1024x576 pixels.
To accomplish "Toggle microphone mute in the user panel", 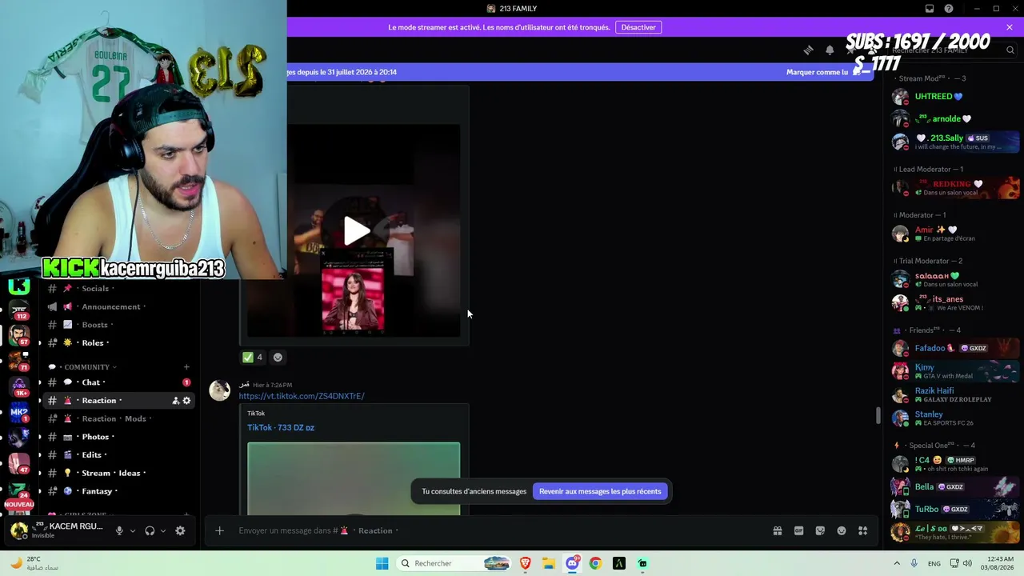I will [x=119, y=530].
